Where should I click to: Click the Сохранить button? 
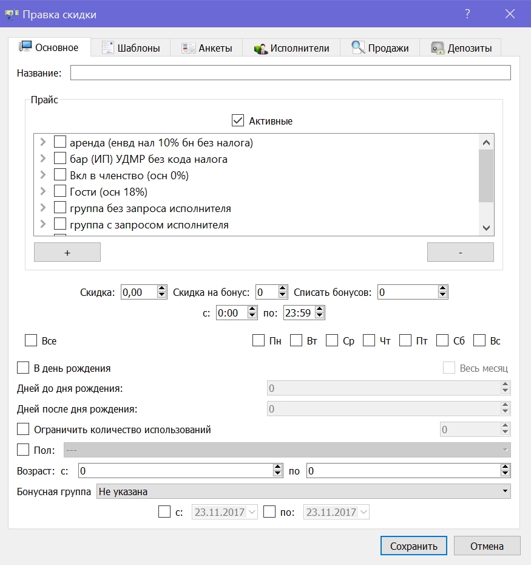[x=414, y=546]
